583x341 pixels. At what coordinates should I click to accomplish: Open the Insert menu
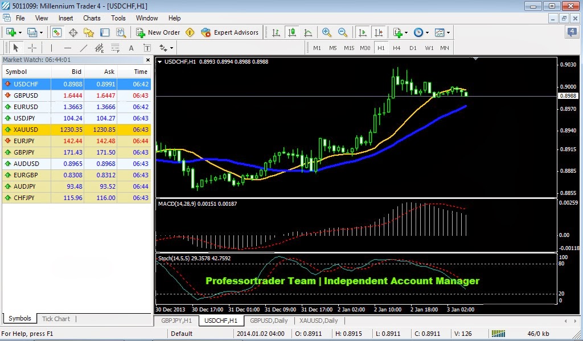click(65, 18)
